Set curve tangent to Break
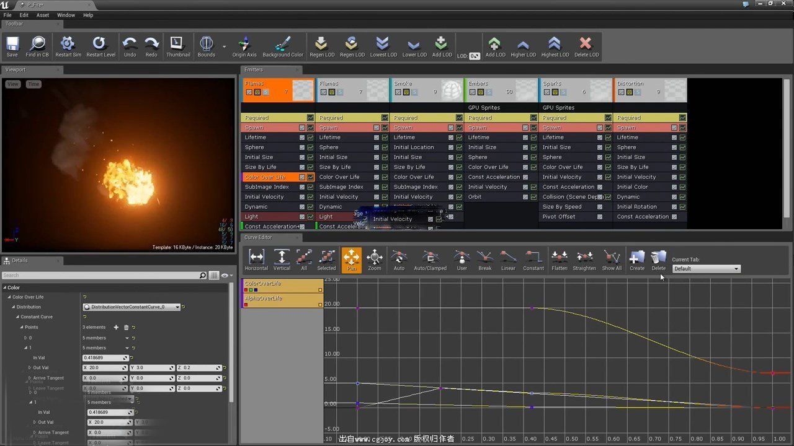This screenshot has width=794, height=446. pos(485,260)
